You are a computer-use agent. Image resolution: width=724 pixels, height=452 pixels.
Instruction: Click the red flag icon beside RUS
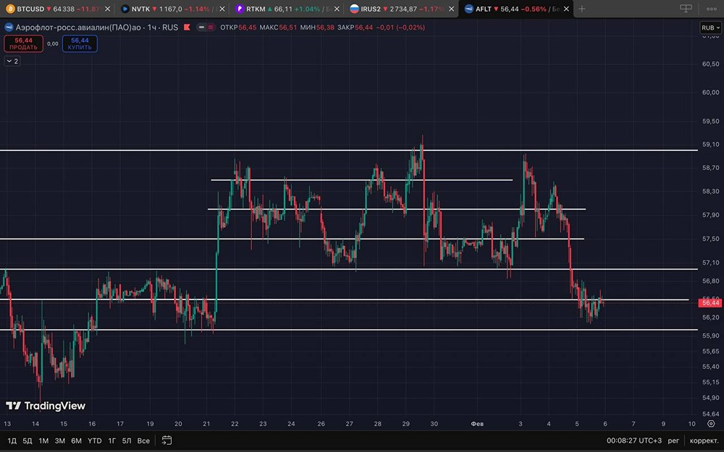[x=187, y=27]
